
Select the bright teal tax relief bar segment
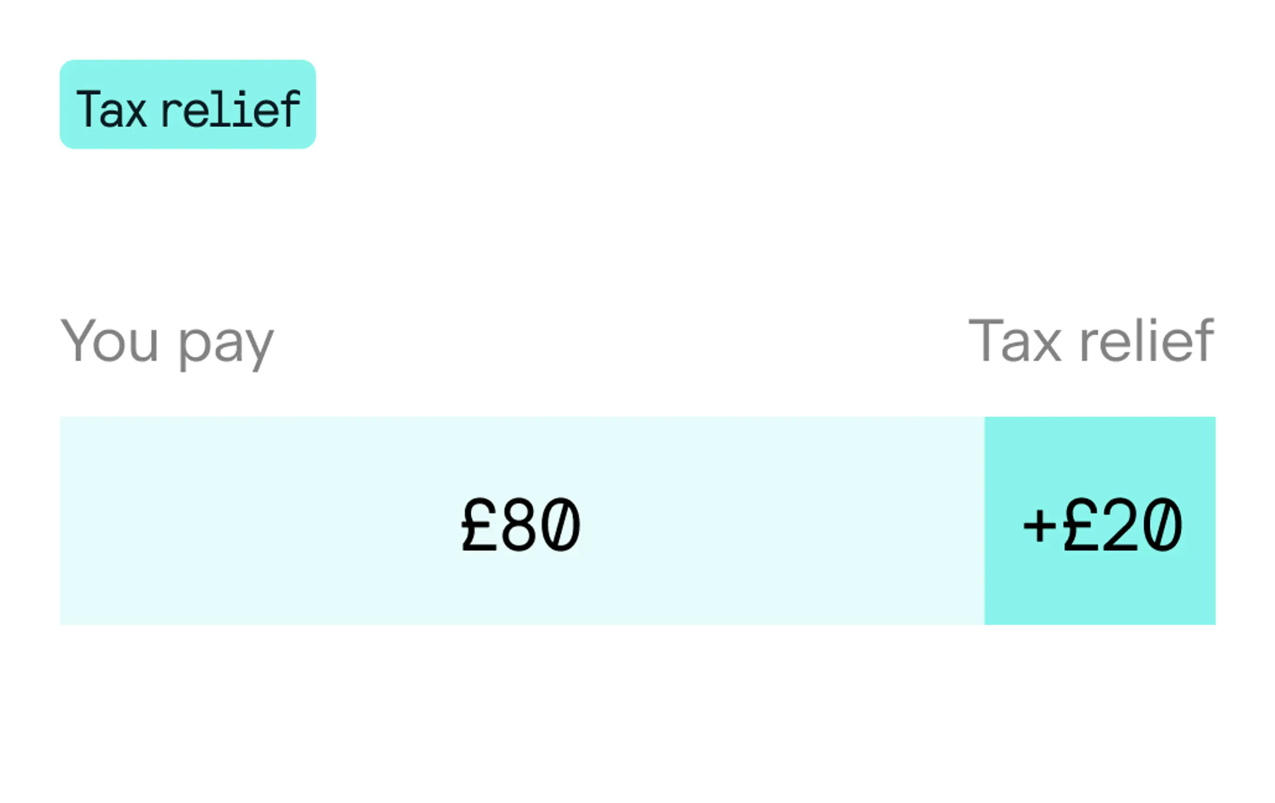(x=1100, y=521)
